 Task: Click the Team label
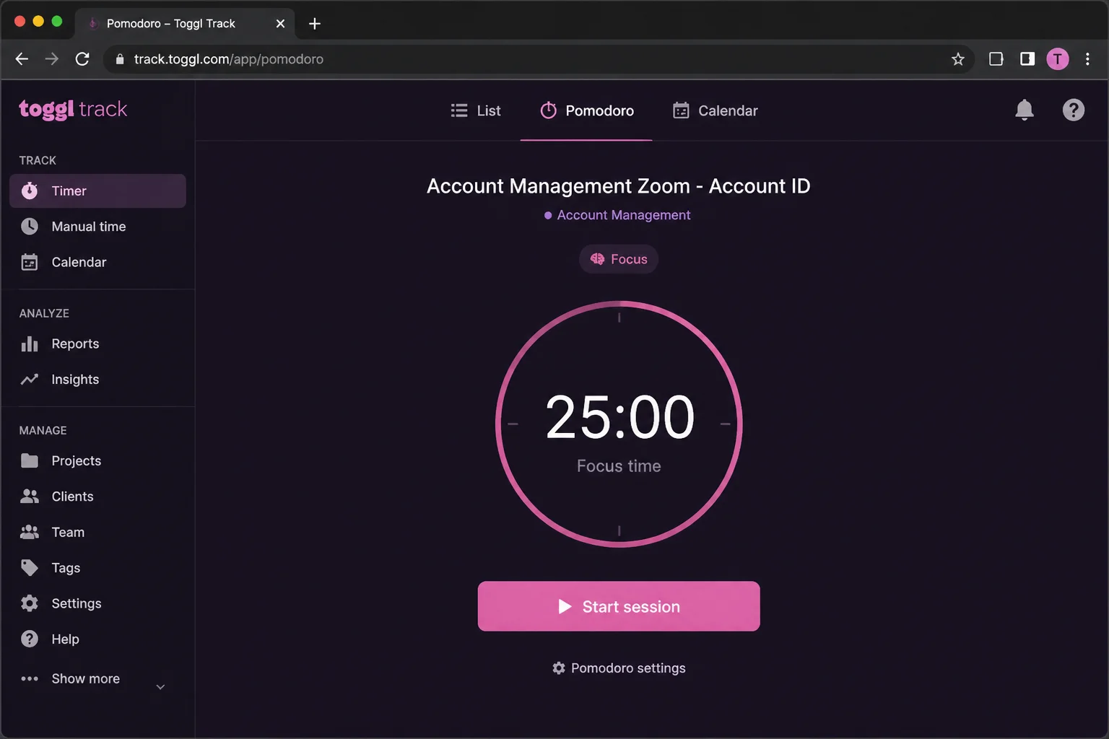tap(68, 532)
